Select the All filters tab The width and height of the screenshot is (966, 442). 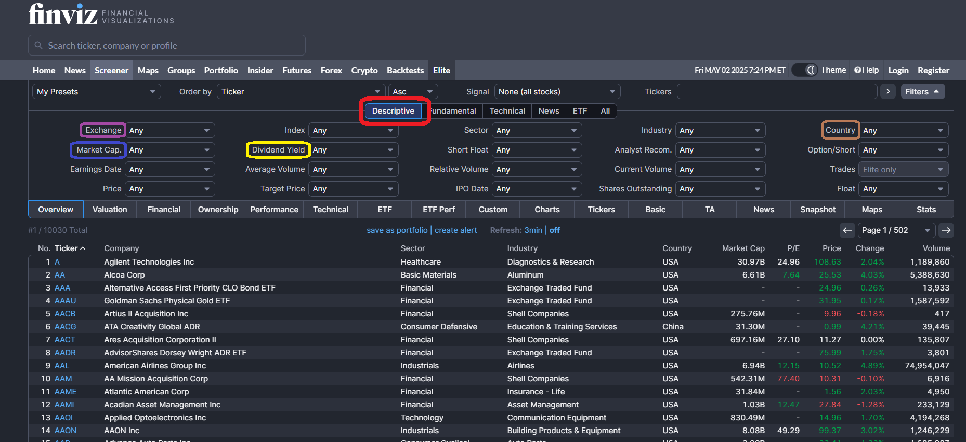(605, 111)
